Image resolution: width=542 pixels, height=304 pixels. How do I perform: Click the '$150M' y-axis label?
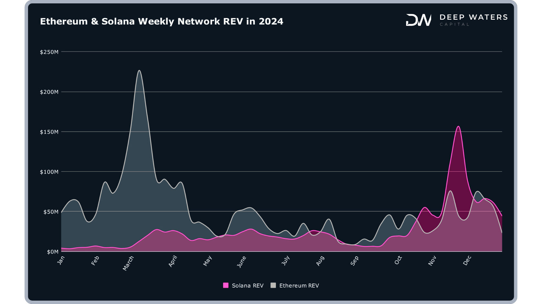(x=49, y=132)
